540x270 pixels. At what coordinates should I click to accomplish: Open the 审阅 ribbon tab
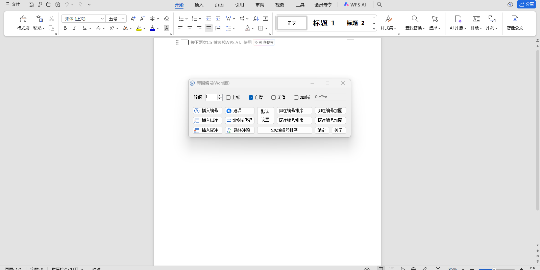tap(260, 5)
